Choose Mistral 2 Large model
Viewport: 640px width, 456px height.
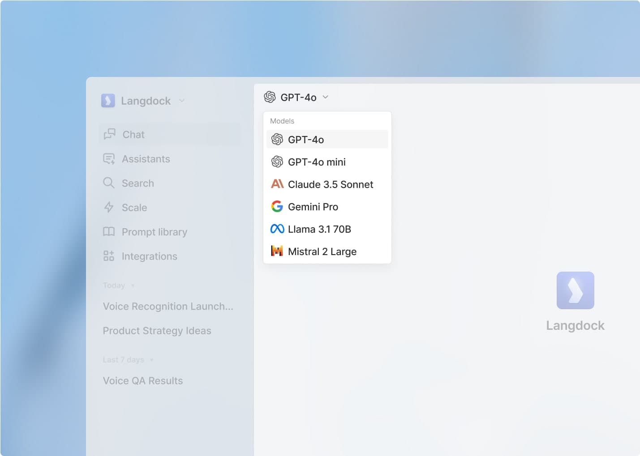tap(322, 251)
